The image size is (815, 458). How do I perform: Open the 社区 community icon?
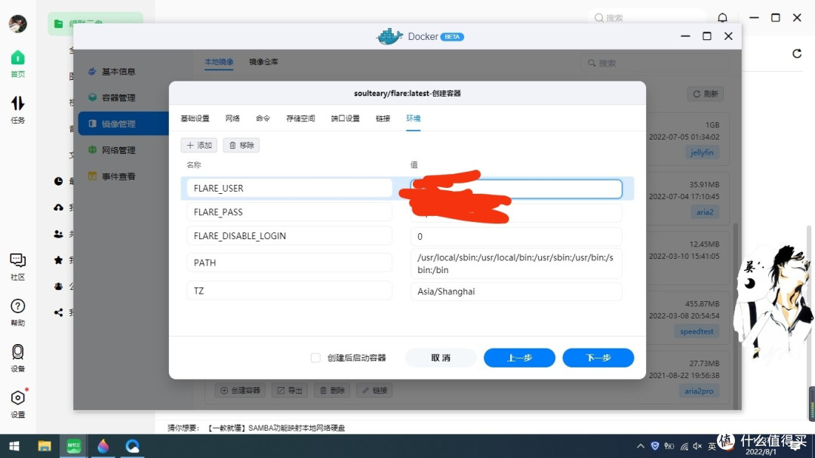point(17,266)
